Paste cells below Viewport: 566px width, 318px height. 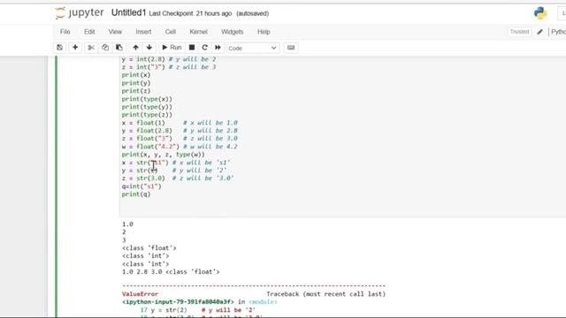pos(119,48)
